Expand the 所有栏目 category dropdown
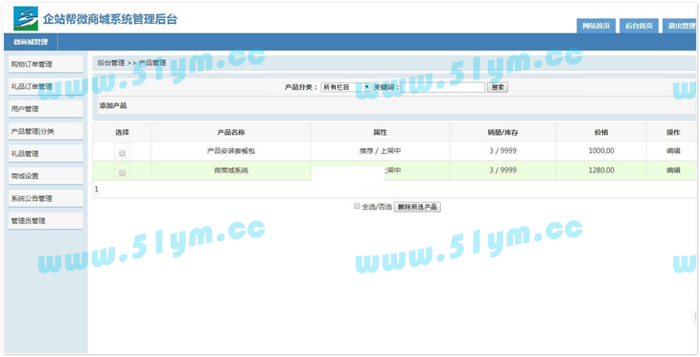700x357 pixels. point(346,87)
